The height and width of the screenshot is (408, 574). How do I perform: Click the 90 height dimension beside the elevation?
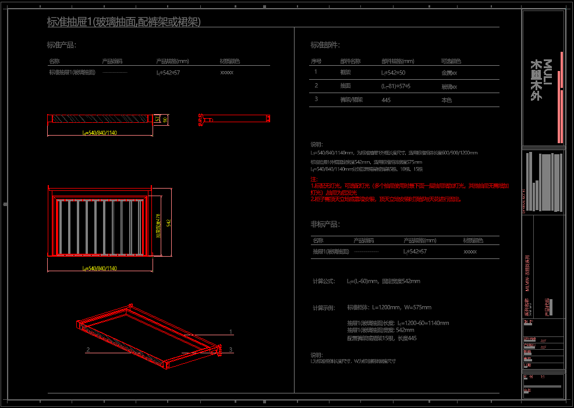click(x=165, y=119)
